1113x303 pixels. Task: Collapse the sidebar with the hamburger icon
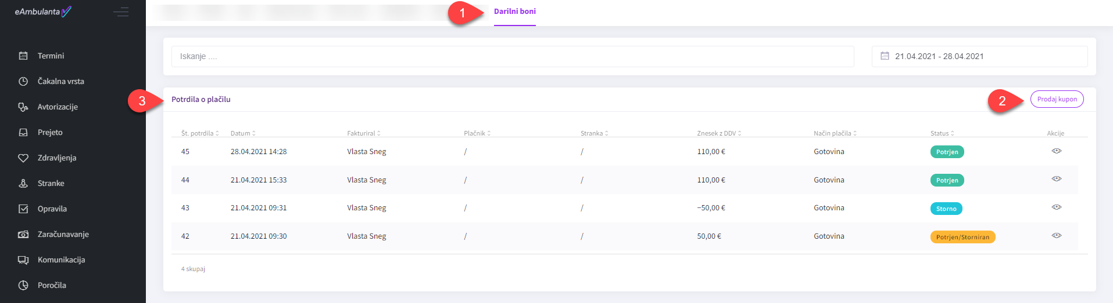coord(121,12)
